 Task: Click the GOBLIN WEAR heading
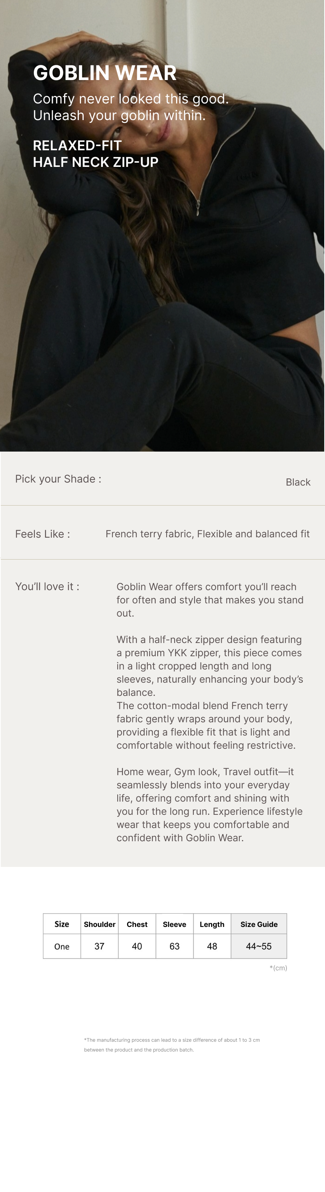coord(105,73)
